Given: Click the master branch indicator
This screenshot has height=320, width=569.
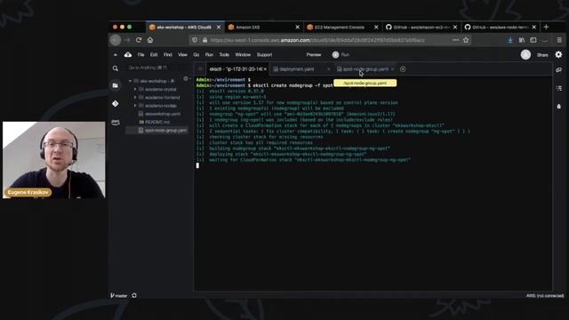Looking at the screenshot, I should point(118,296).
